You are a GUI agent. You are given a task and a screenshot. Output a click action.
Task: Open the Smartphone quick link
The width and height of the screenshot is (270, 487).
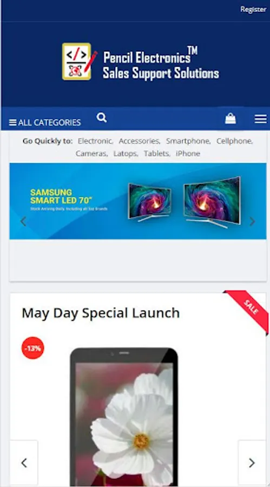pos(188,141)
